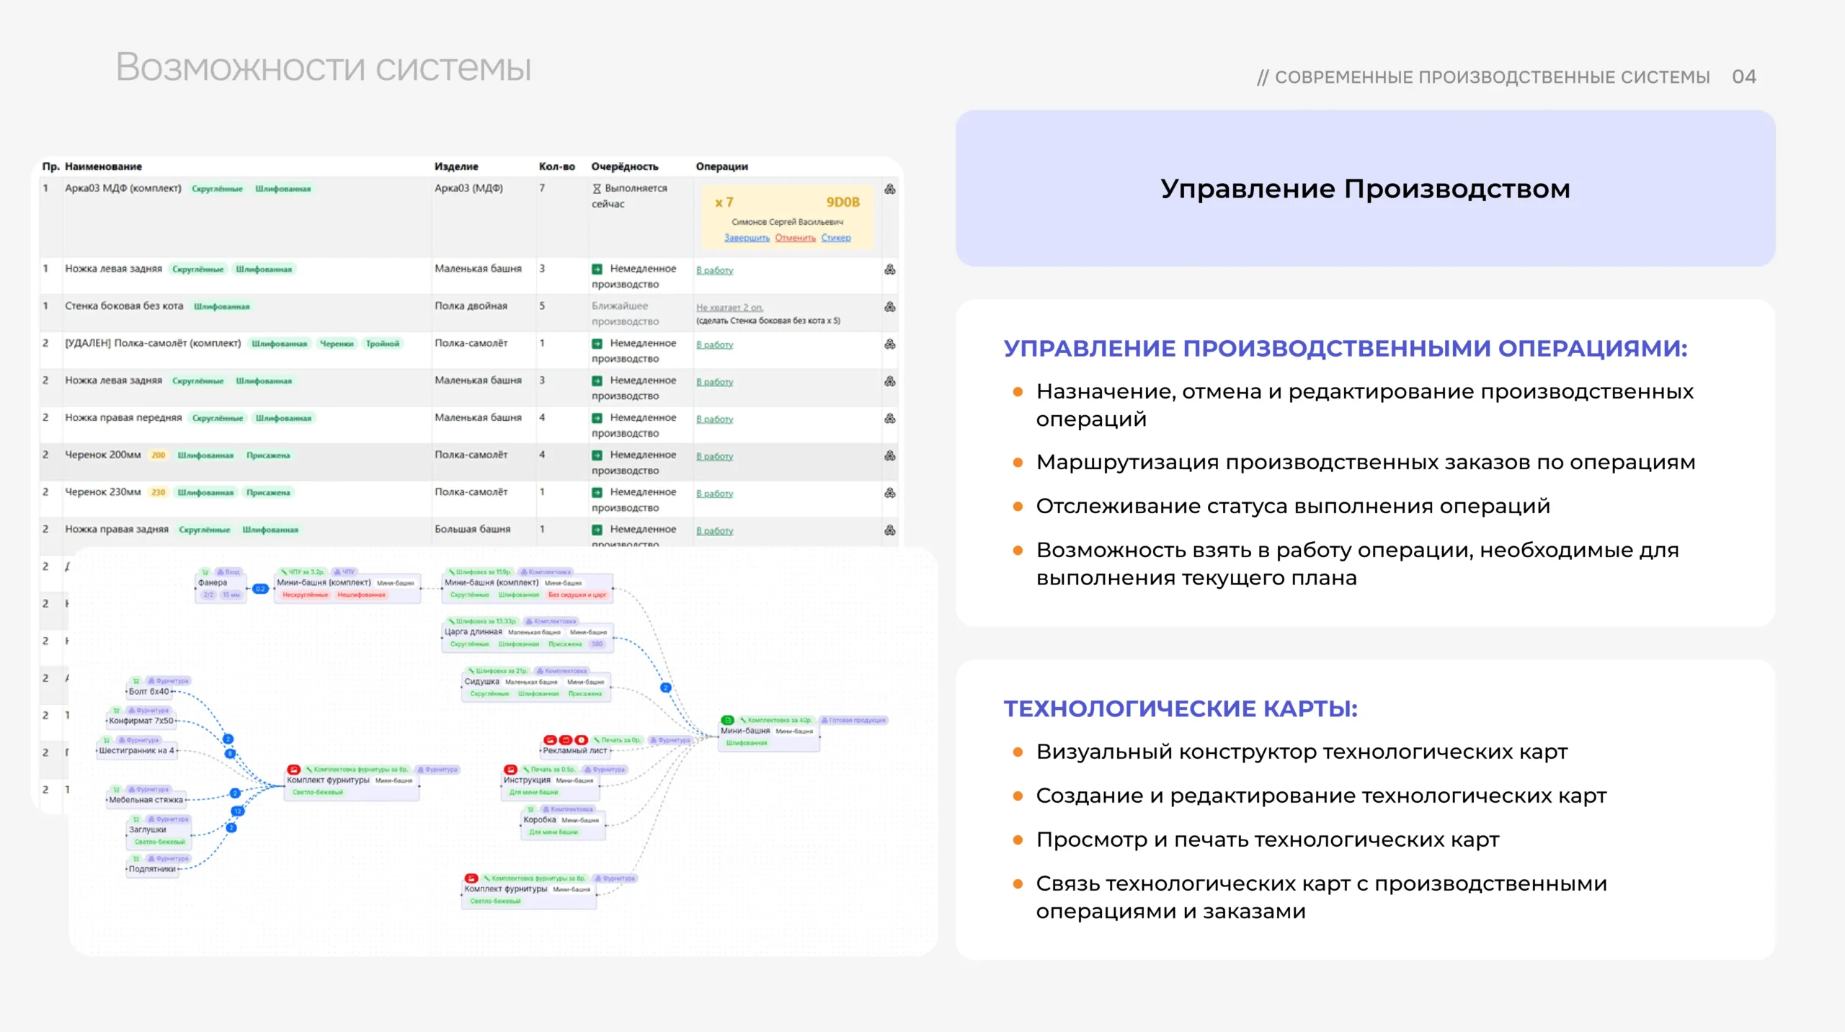Select the Царга длинная node
Screen dimensions: 1845x1032
pos(473,632)
